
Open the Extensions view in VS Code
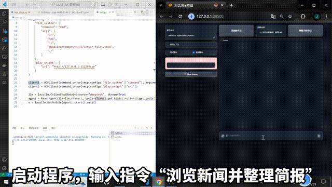point(4,39)
